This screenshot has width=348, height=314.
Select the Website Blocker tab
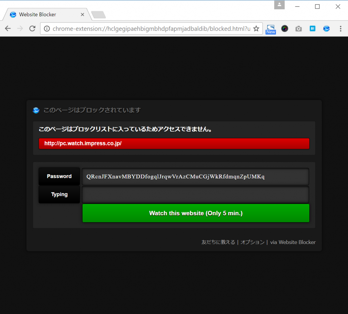pyautogui.click(x=41, y=15)
